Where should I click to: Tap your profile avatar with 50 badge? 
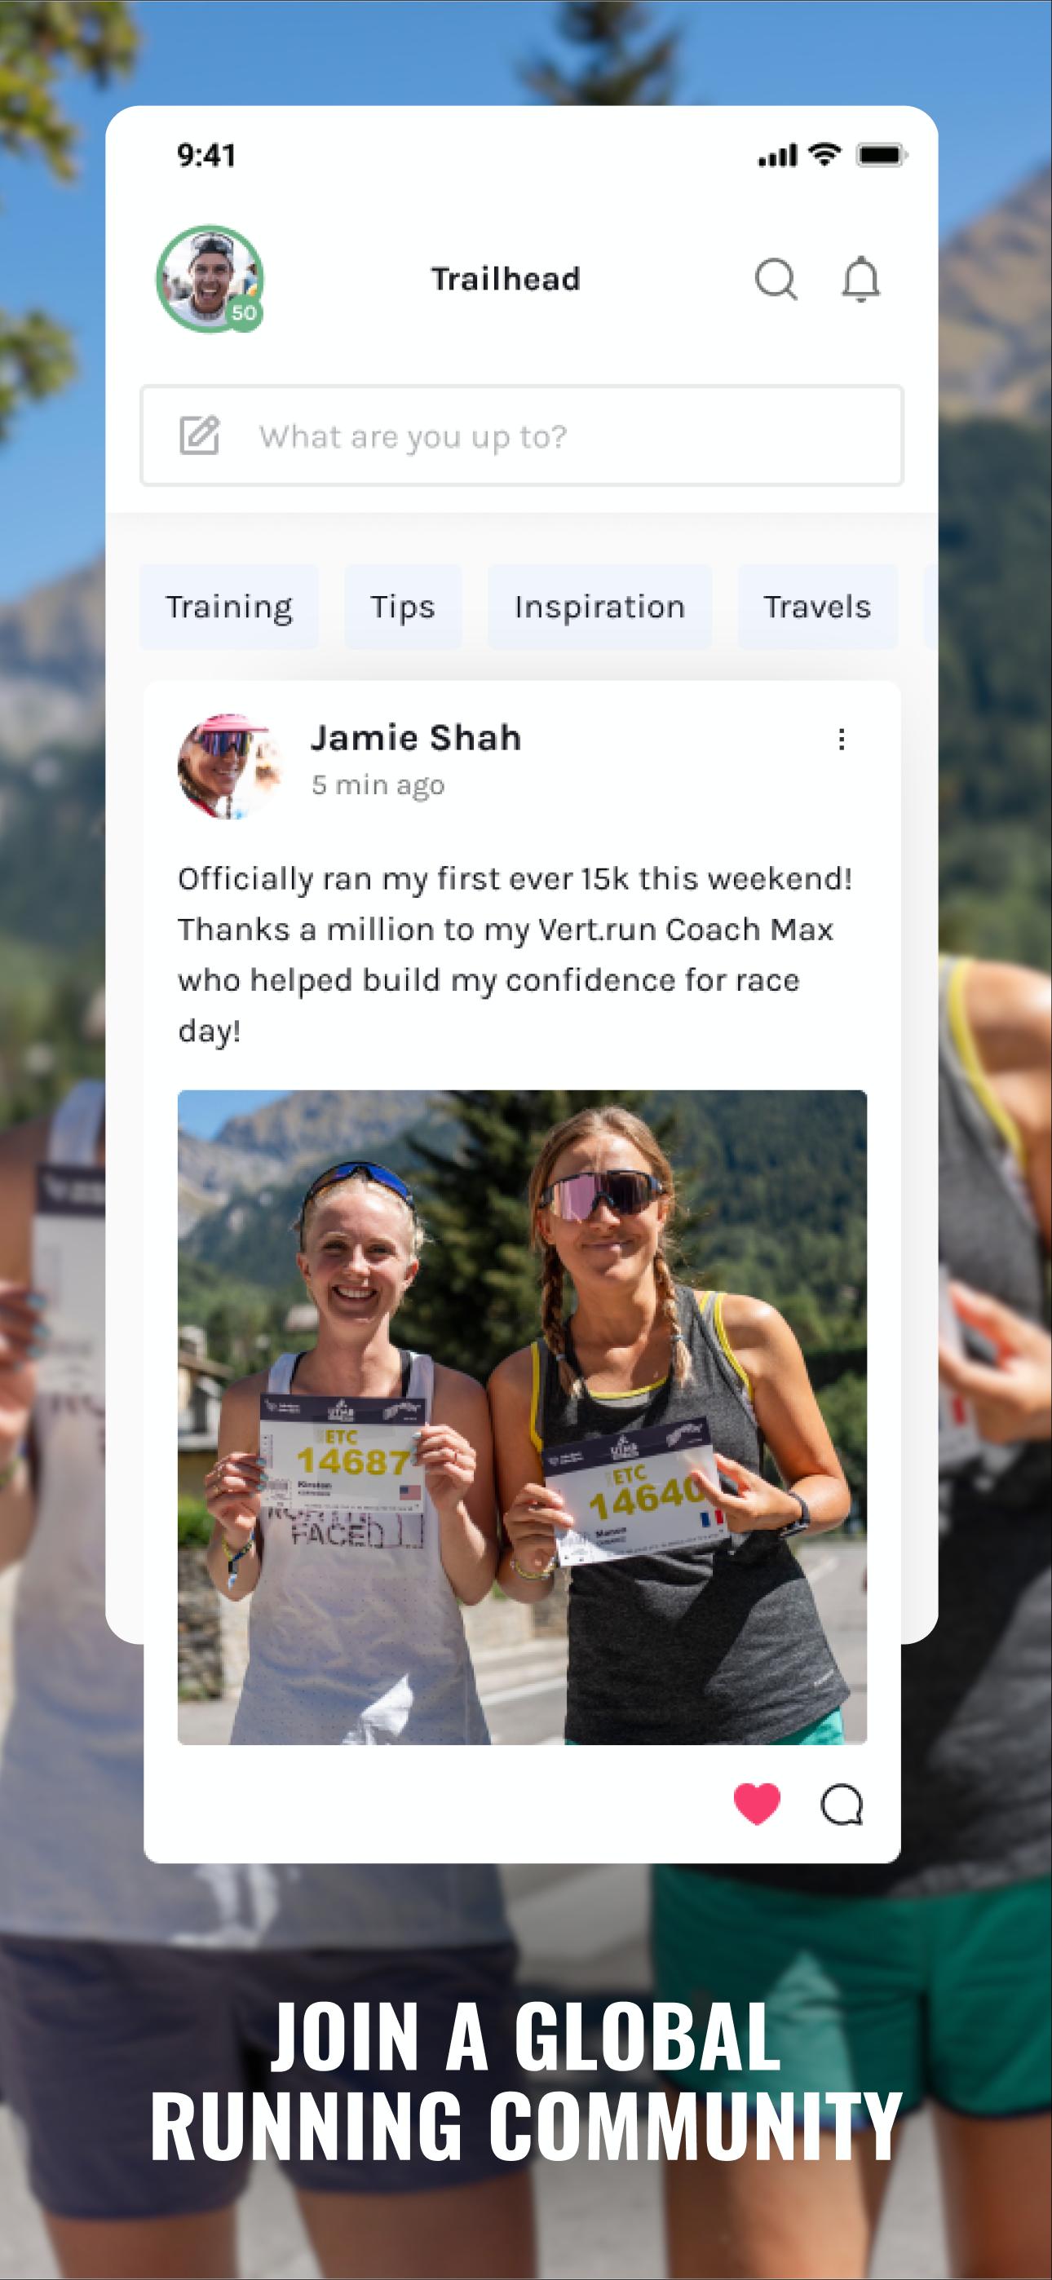210,279
